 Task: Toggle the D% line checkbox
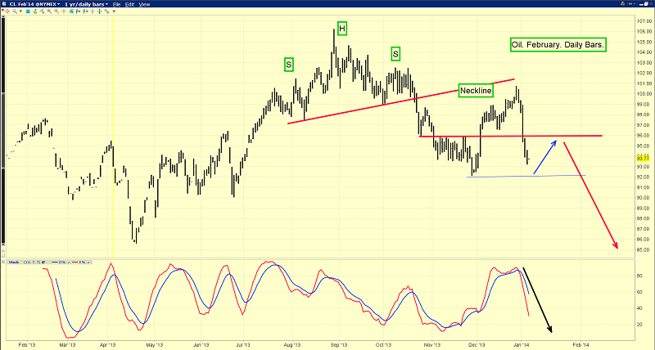[69, 262]
